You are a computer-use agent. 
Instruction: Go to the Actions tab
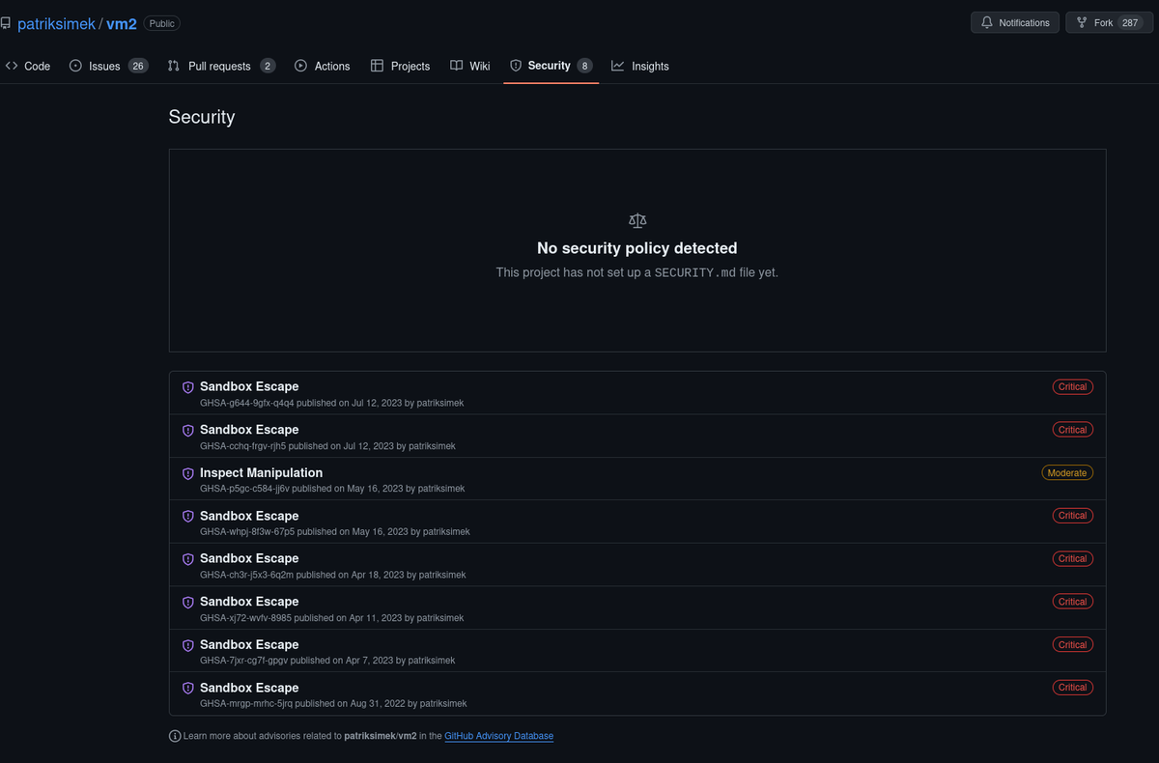point(323,66)
